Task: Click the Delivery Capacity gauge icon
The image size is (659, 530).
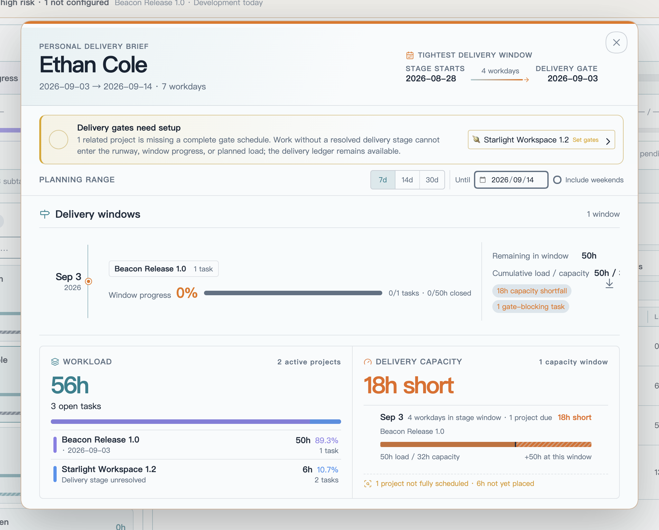Action: pyautogui.click(x=368, y=362)
